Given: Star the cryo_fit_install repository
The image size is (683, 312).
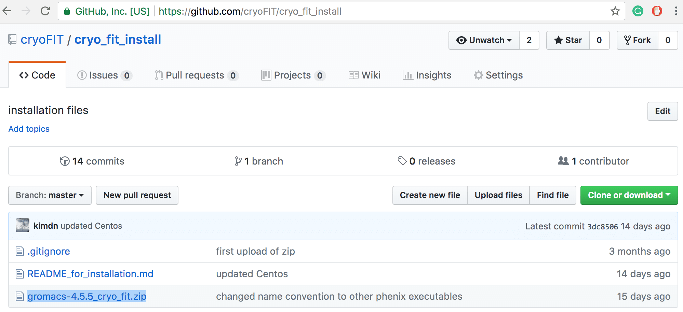Looking at the screenshot, I should (x=568, y=40).
